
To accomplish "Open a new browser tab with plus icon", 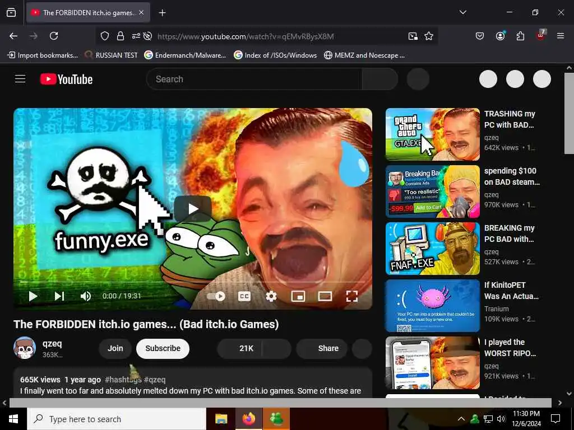I will [x=162, y=13].
